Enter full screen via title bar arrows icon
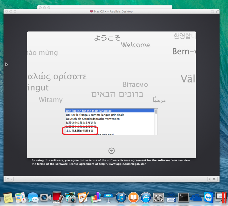Screen dimensions: 228x206 point(217,11)
